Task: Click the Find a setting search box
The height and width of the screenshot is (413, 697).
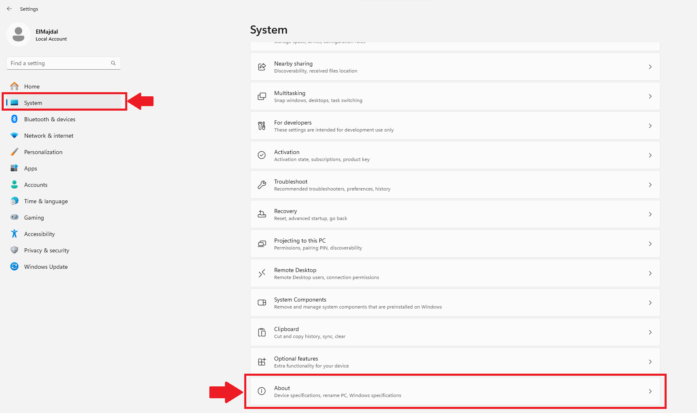Action: 57,63
